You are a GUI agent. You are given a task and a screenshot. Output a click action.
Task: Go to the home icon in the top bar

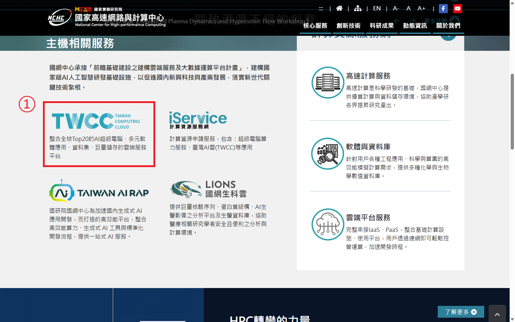(339, 8)
